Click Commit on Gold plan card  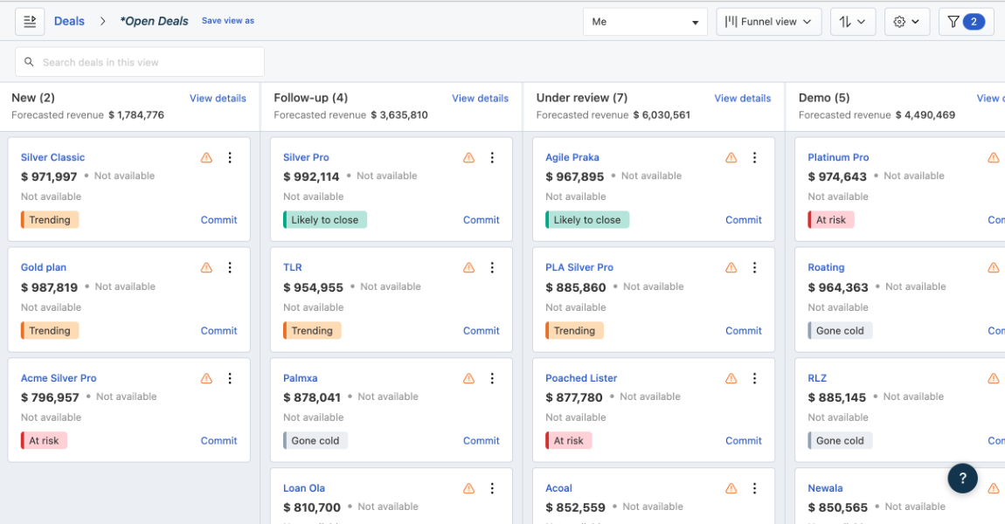pos(218,330)
